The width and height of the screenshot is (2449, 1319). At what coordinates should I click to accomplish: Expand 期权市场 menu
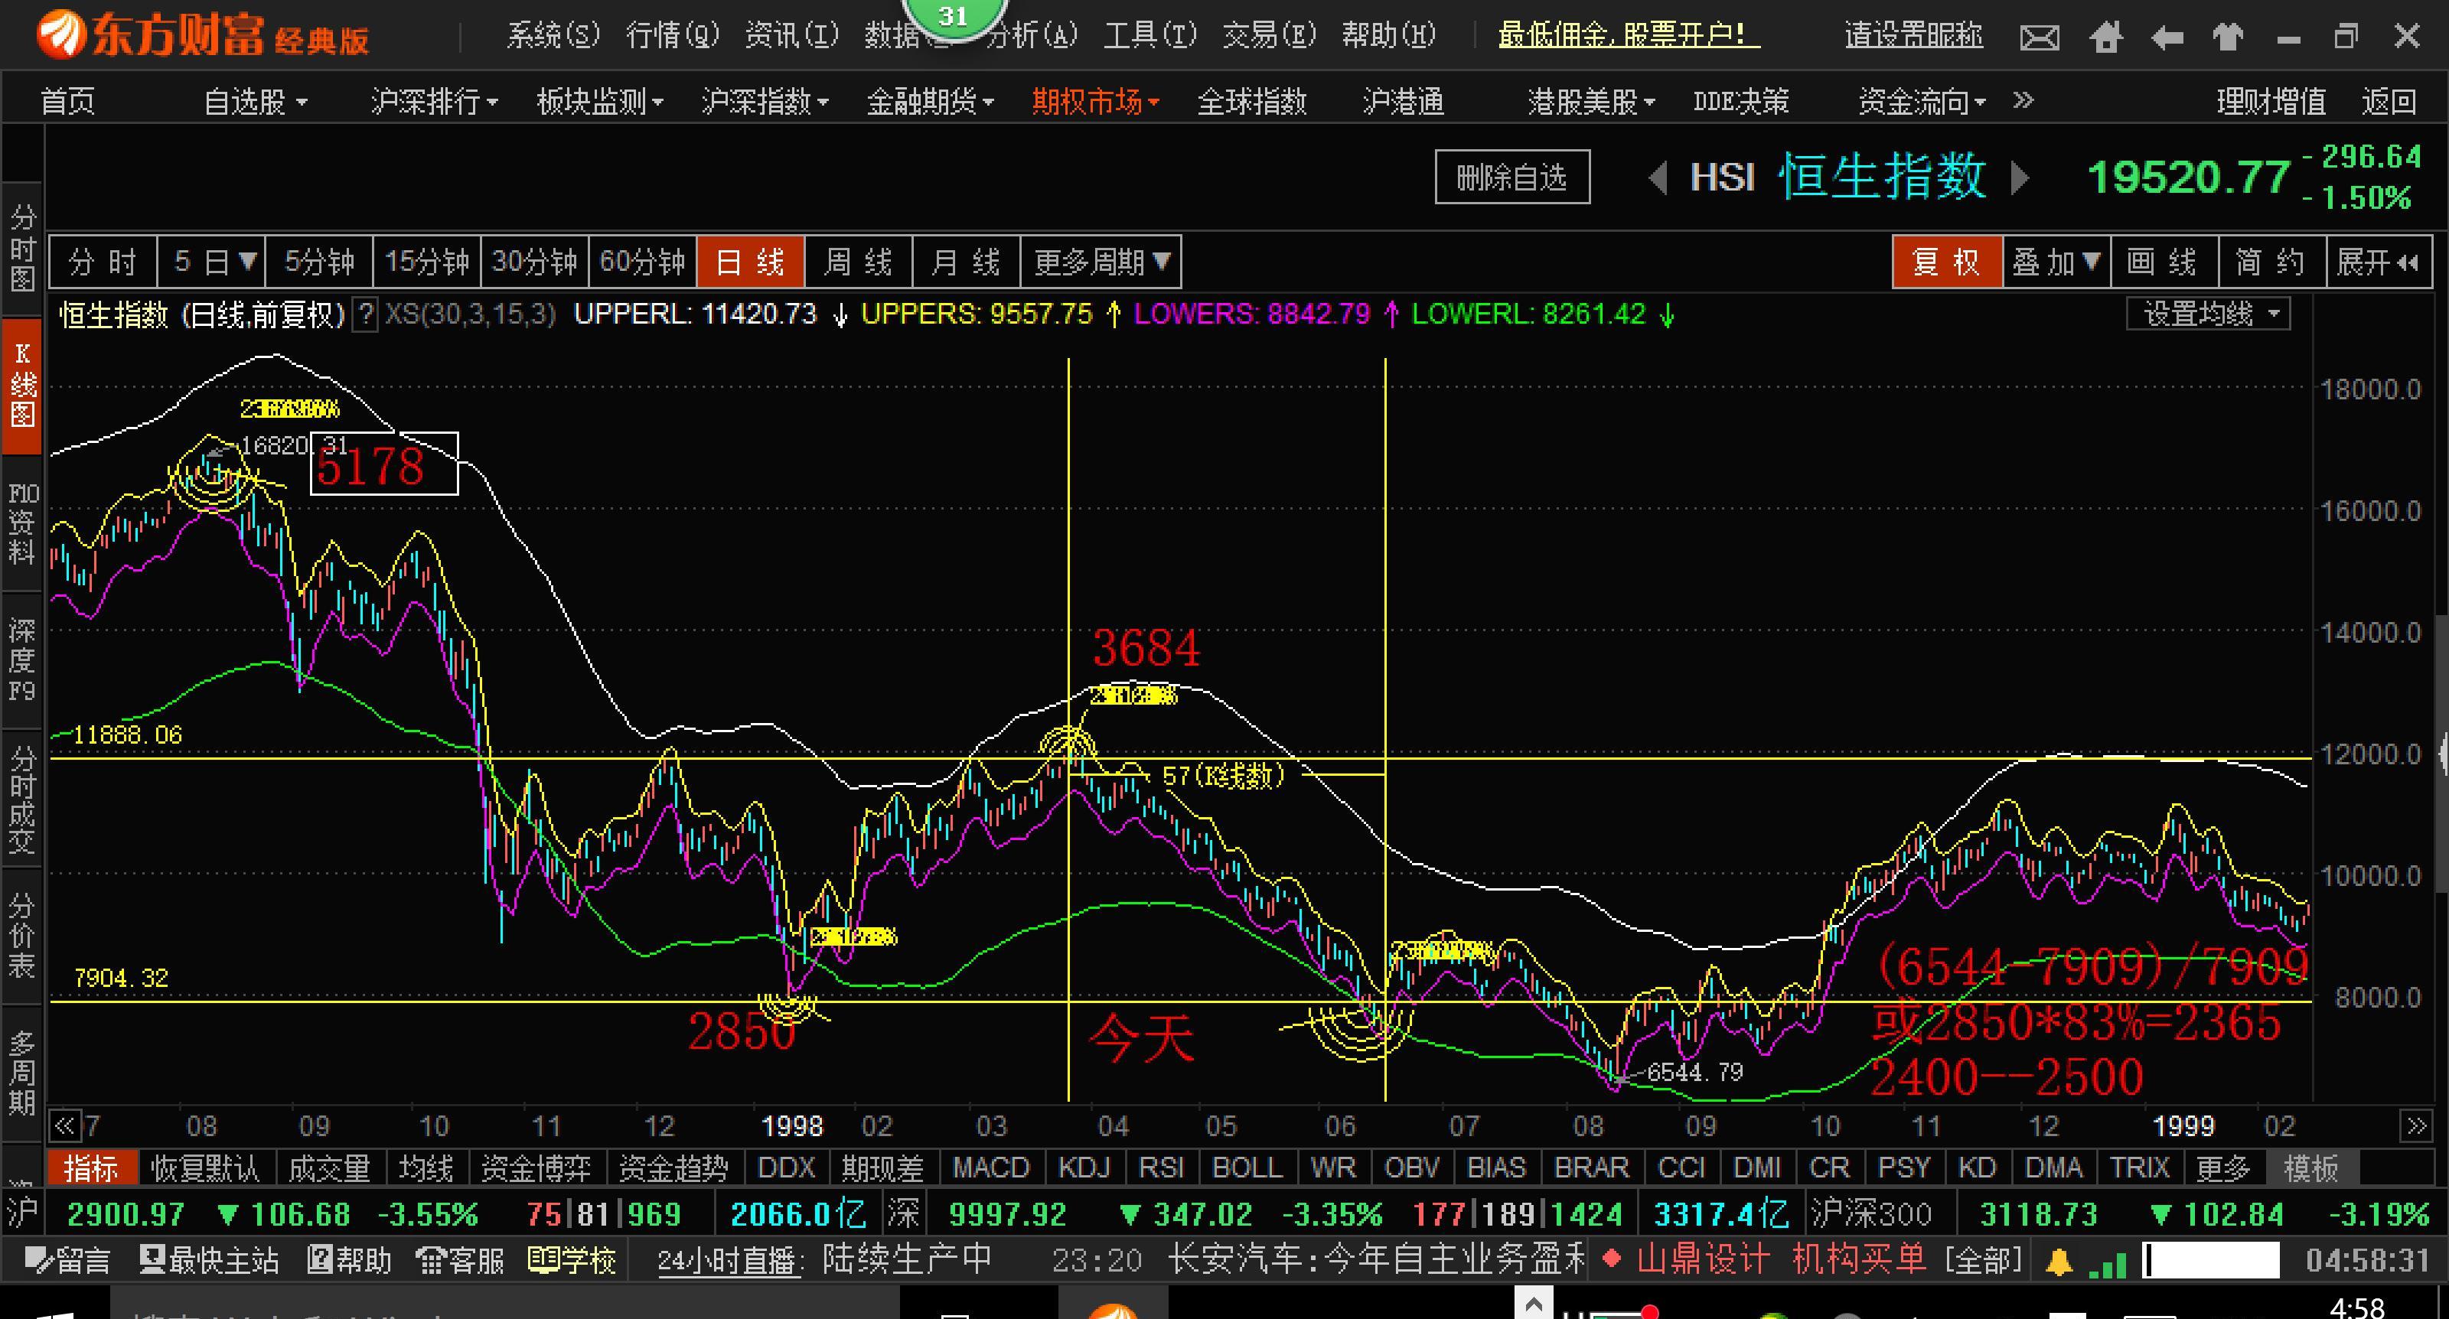click(1096, 101)
